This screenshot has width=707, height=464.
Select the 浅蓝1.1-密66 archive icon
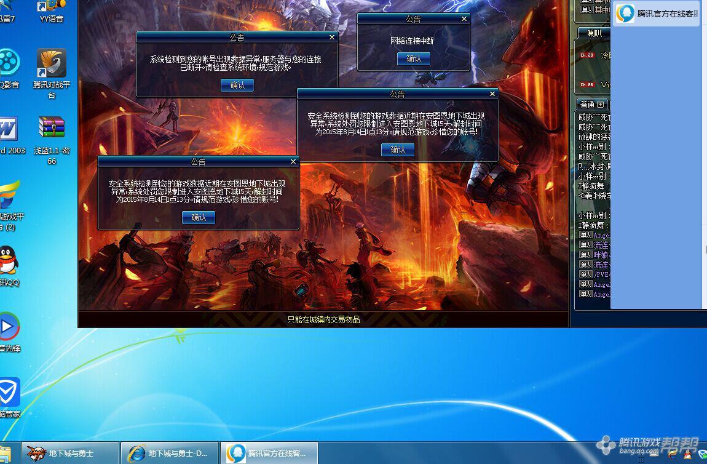52,140
